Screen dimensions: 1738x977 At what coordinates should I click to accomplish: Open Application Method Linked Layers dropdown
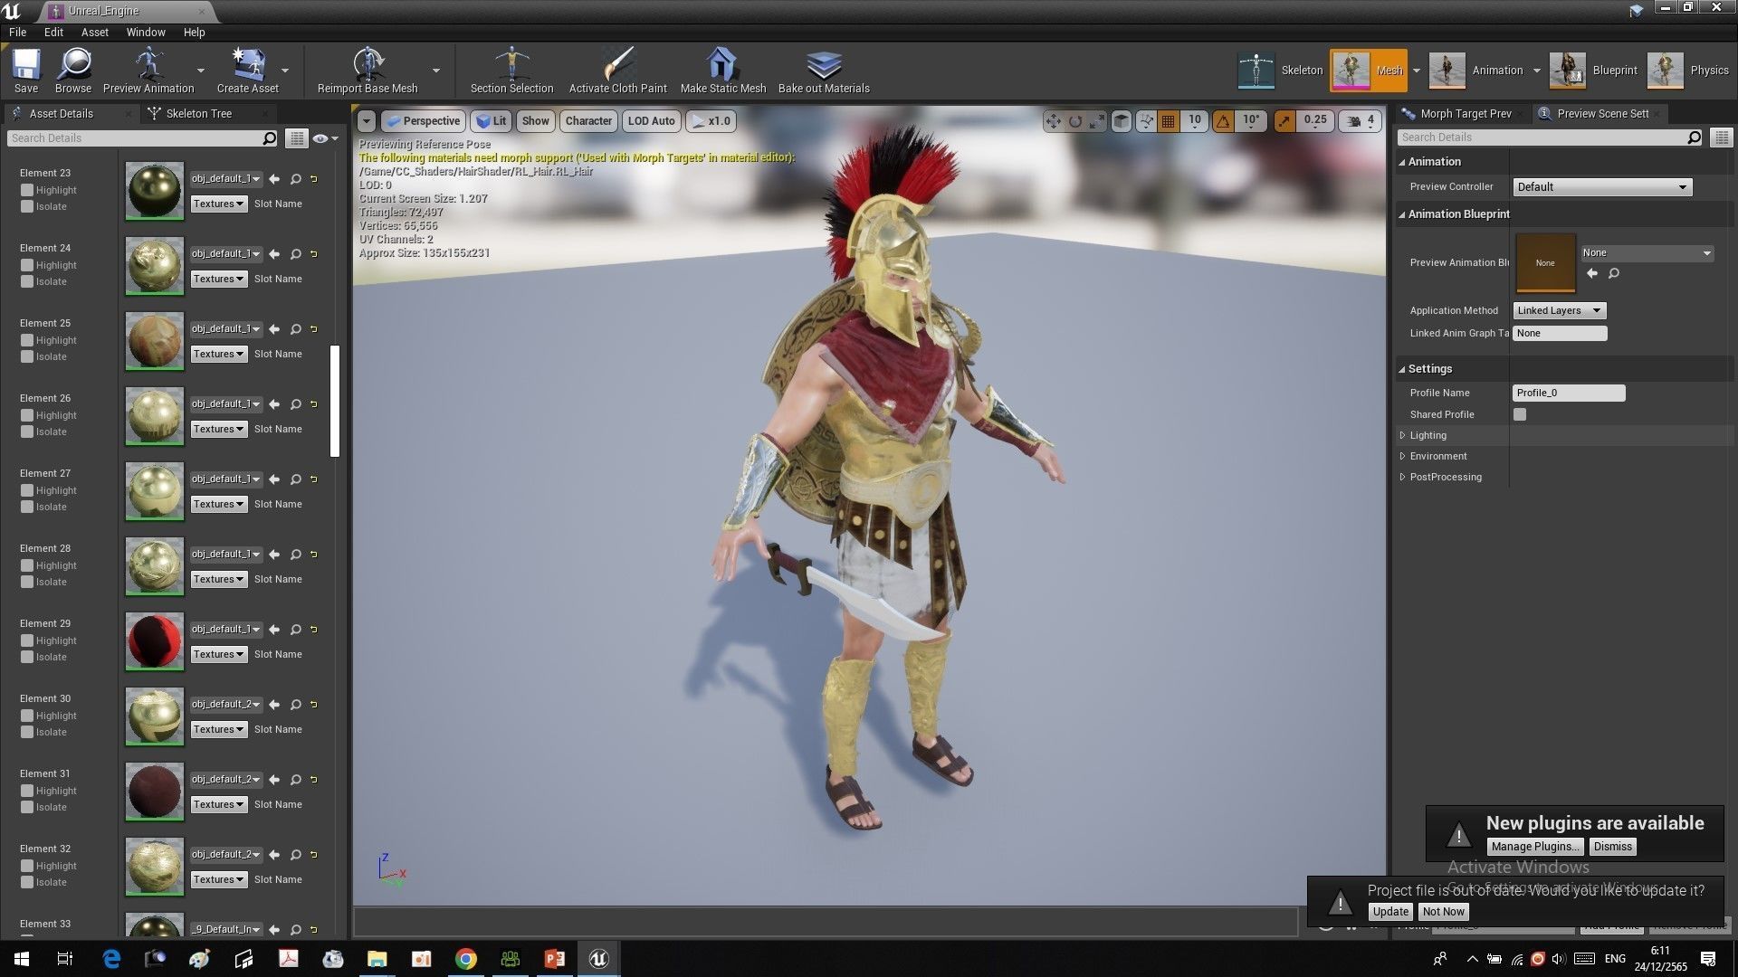tap(1560, 310)
